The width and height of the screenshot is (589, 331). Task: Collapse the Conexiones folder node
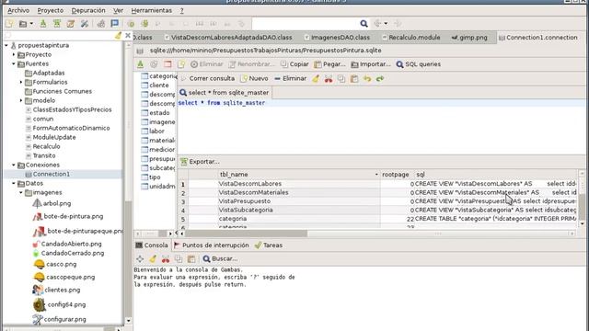pos(14,165)
